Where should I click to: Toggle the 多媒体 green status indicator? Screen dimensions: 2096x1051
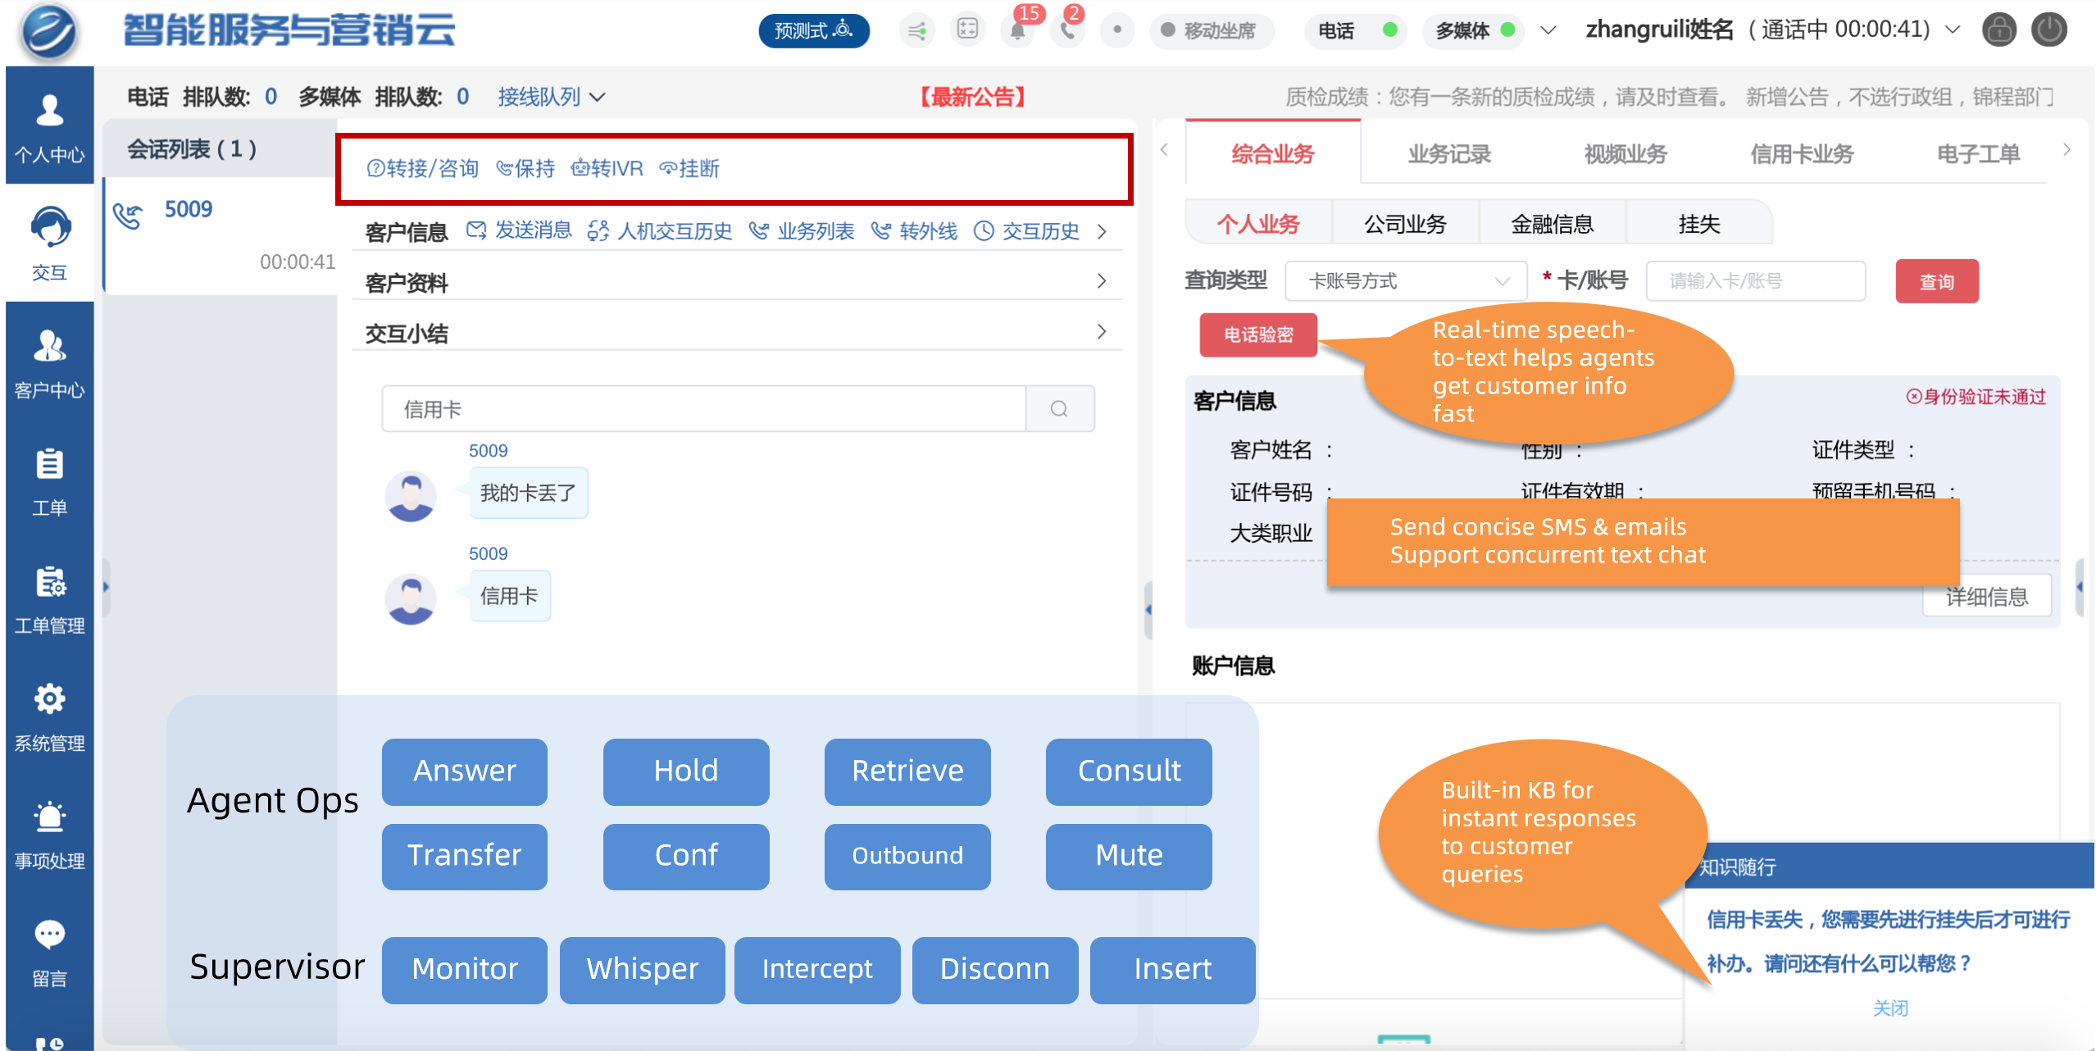tap(1507, 30)
